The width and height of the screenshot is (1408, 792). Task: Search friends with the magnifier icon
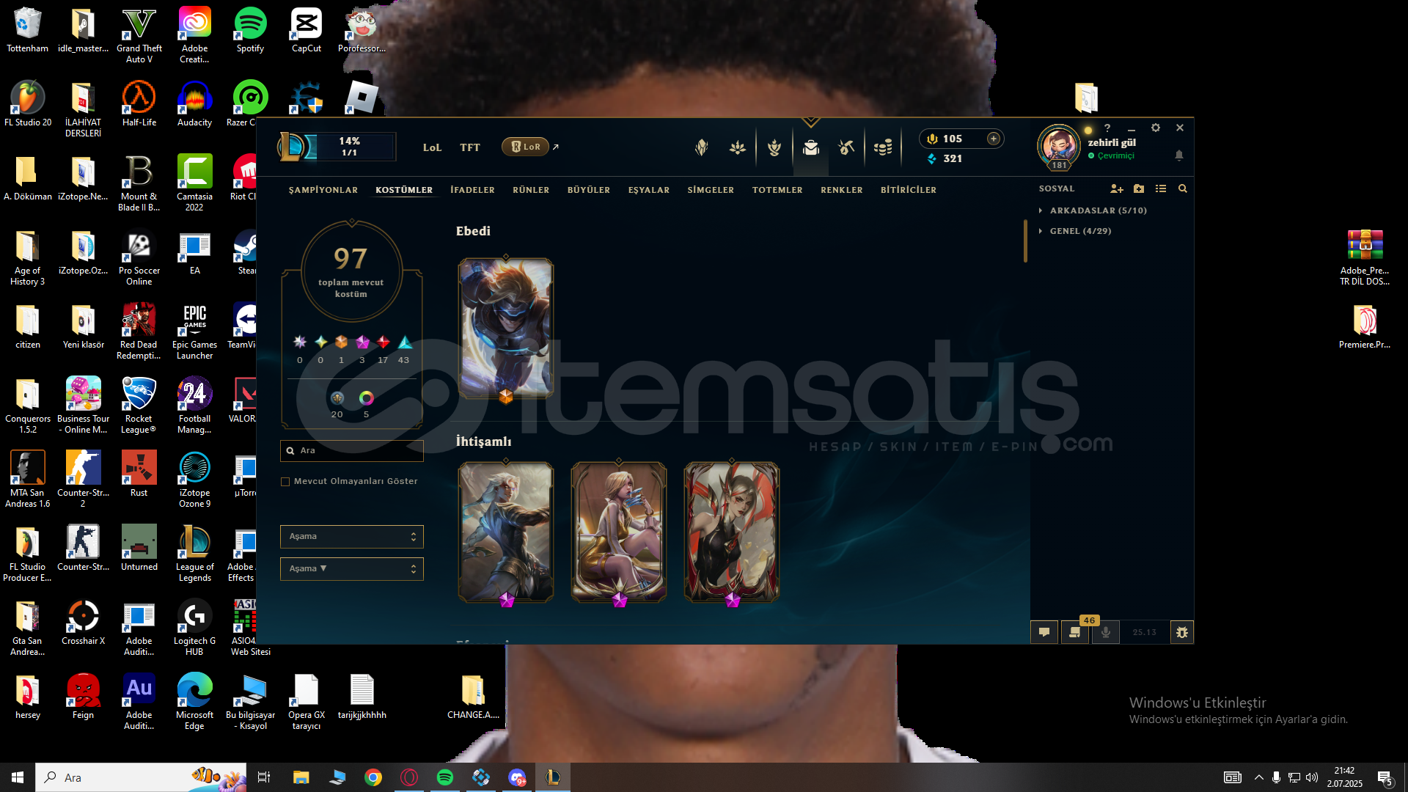click(x=1183, y=189)
